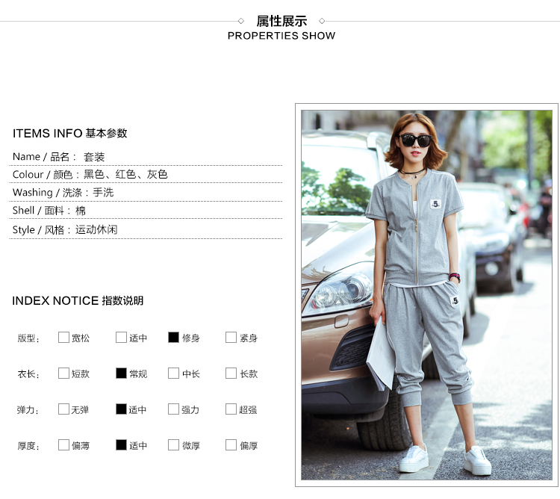Check the 偏厚 thickness checkbox
The image size is (560, 499).
click(231, 444)
